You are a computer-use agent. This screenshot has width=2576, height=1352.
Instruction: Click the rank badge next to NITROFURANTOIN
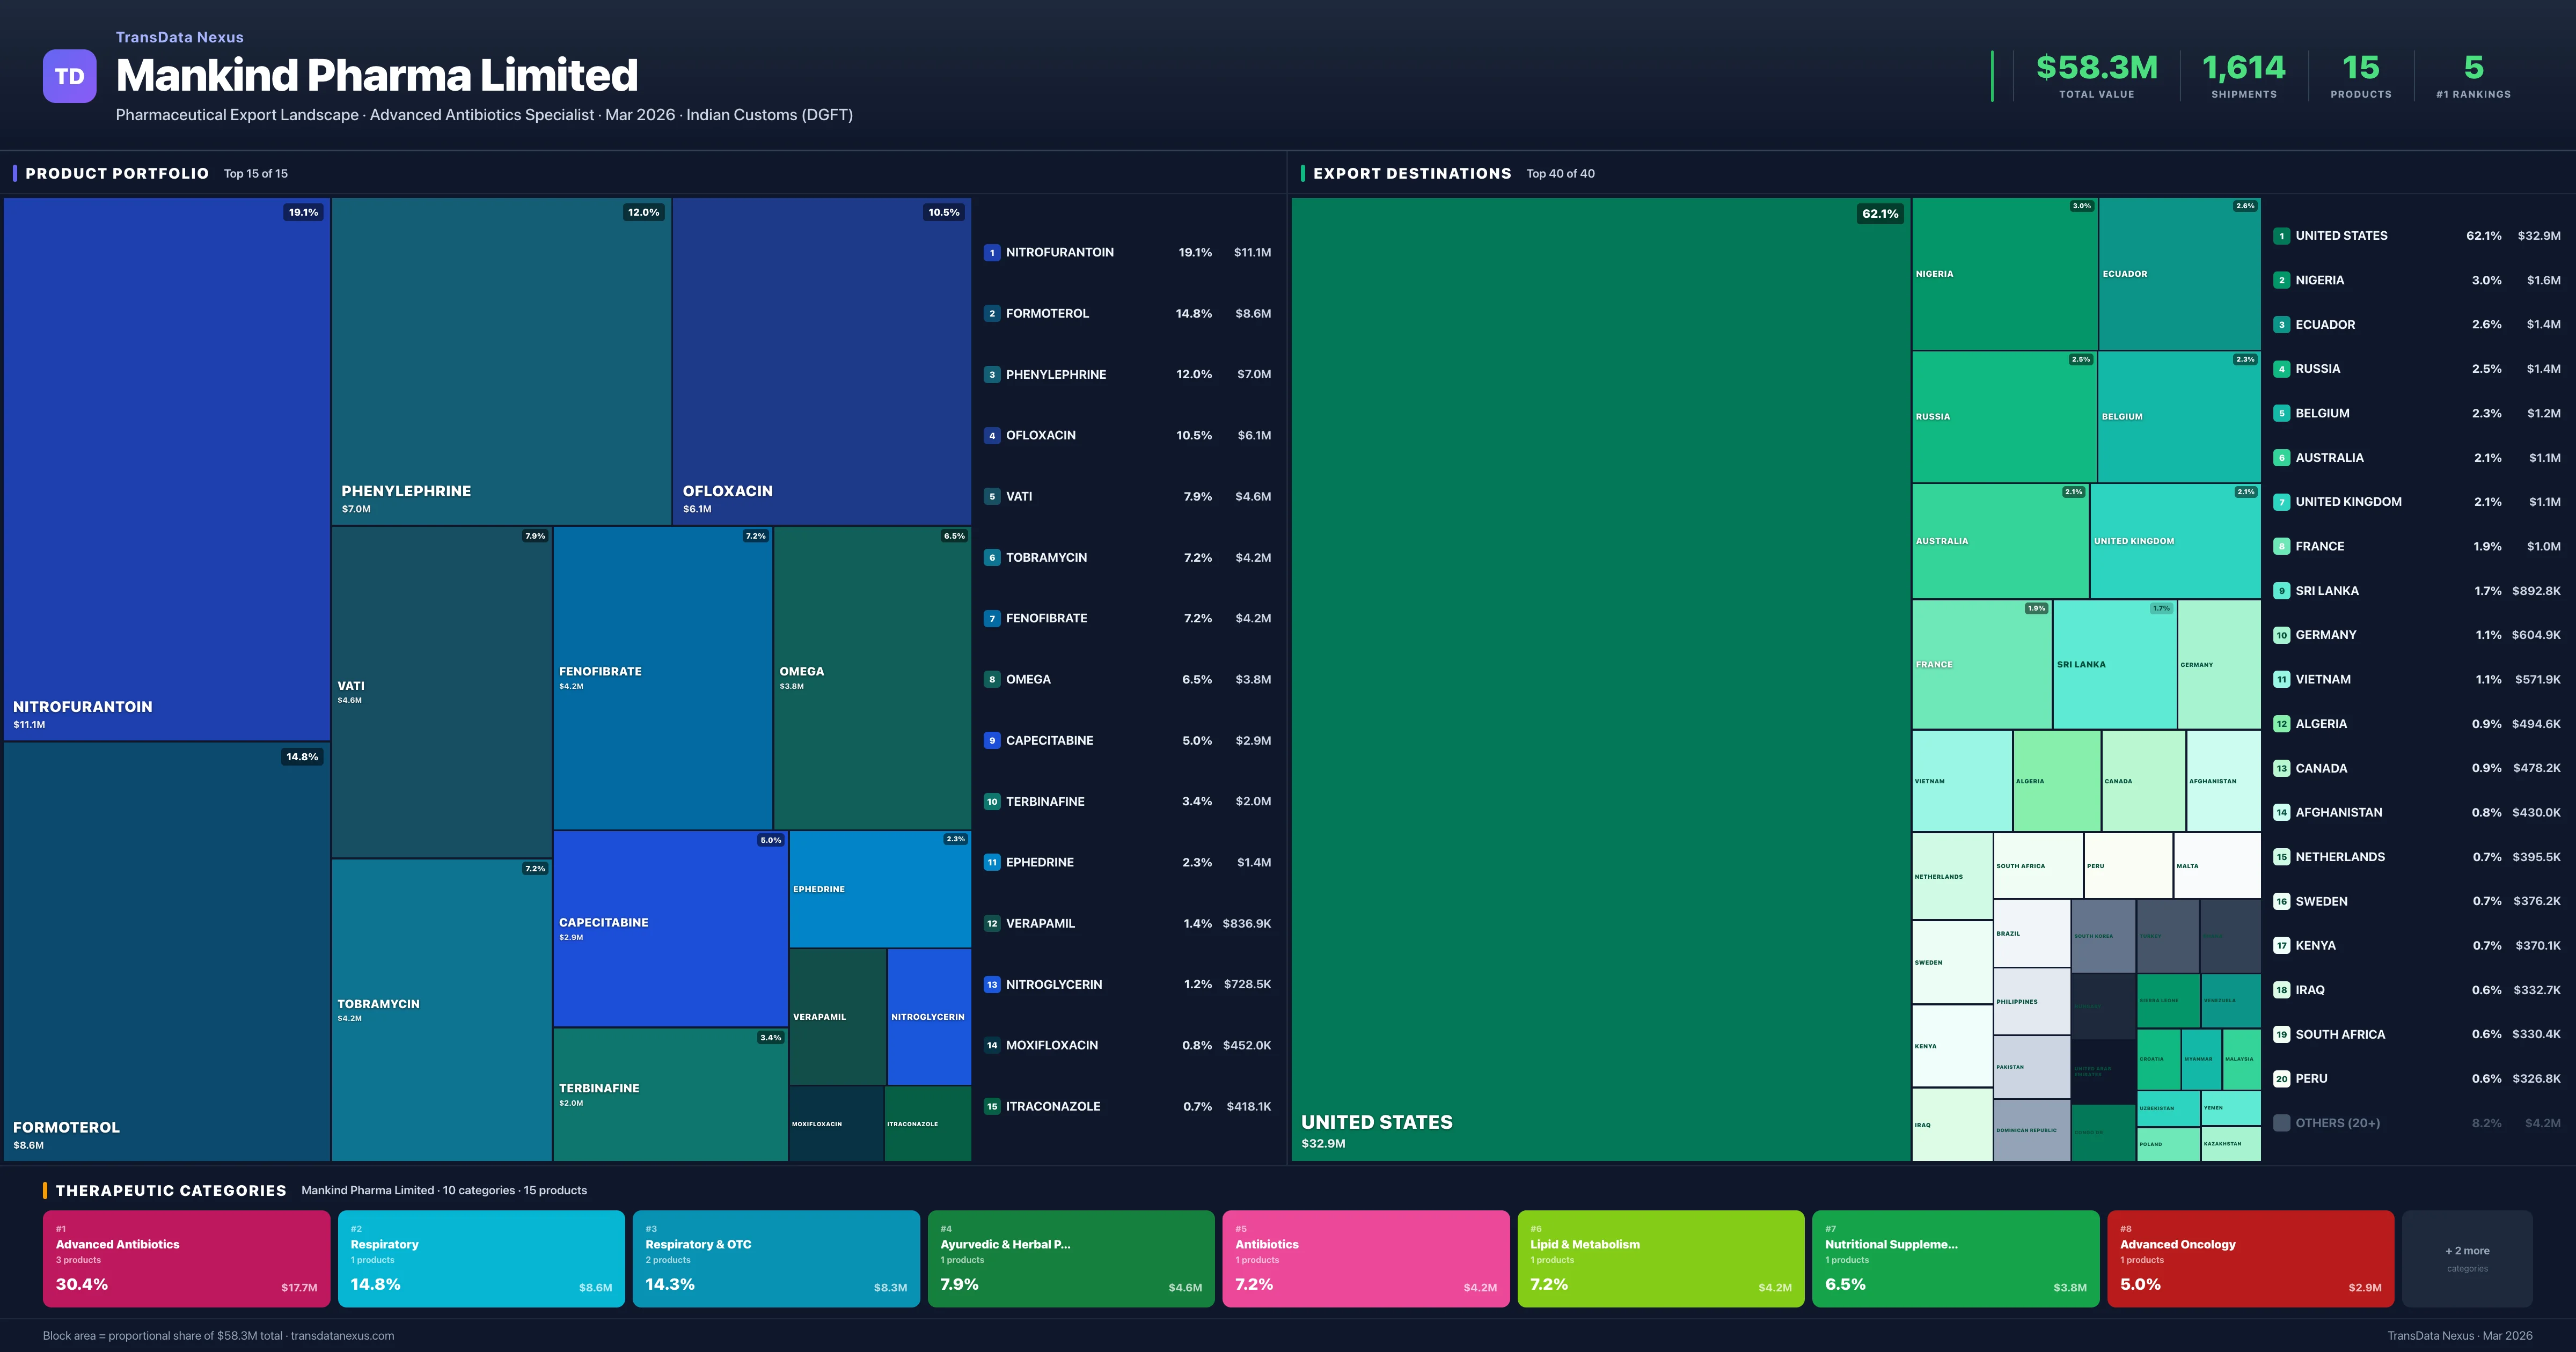(x=992, y=252)
